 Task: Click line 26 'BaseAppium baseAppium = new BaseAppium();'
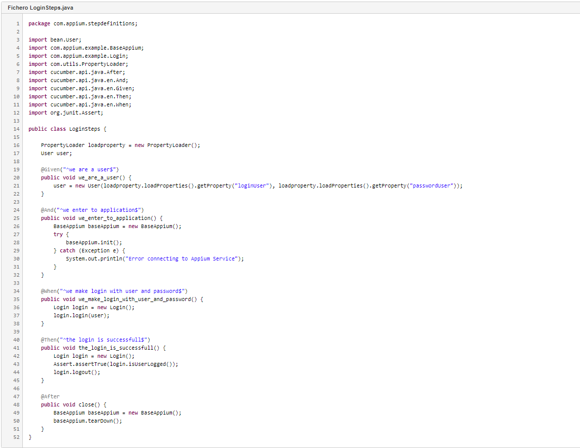click(x=117, y=227)
